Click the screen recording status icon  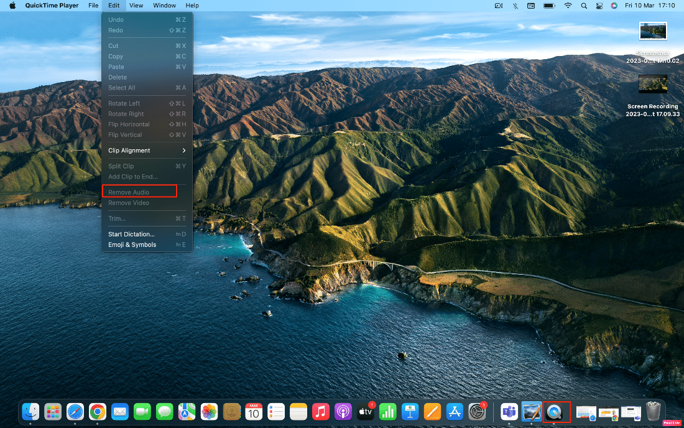(x=499, y=6)
